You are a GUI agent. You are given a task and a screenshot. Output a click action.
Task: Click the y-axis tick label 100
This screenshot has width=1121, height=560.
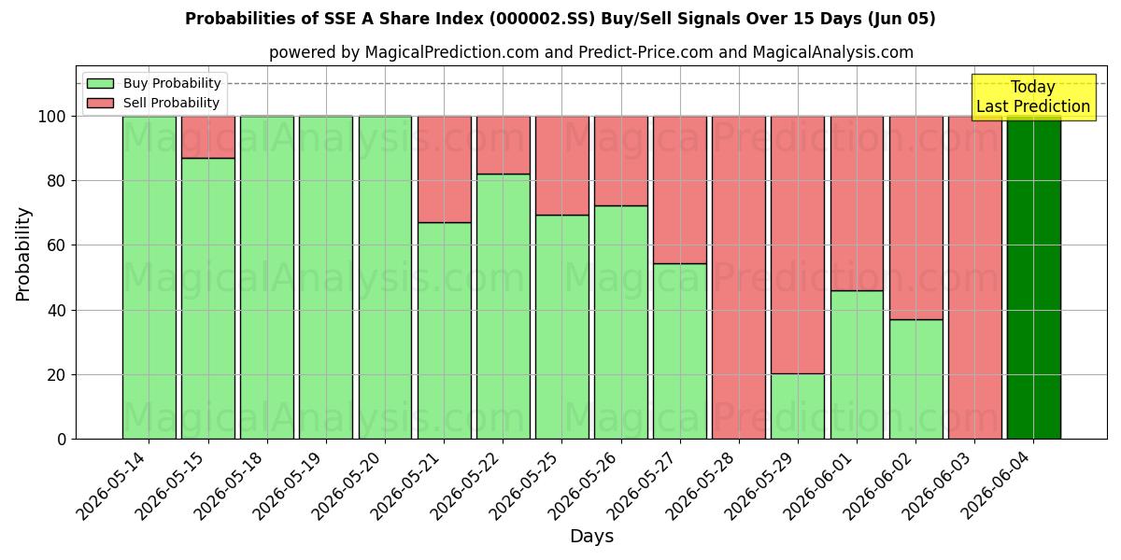click(52, 117)
